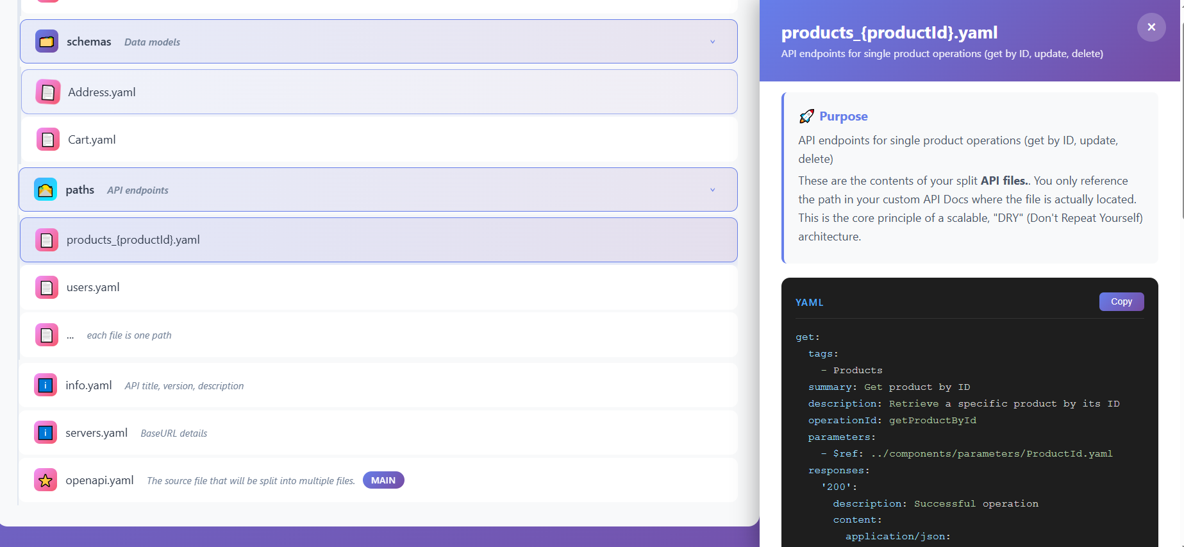This screenshot has width=1184, height=547.
Task: Click the rocket icon beside Purpose
Action: click(x=806, y=116)
